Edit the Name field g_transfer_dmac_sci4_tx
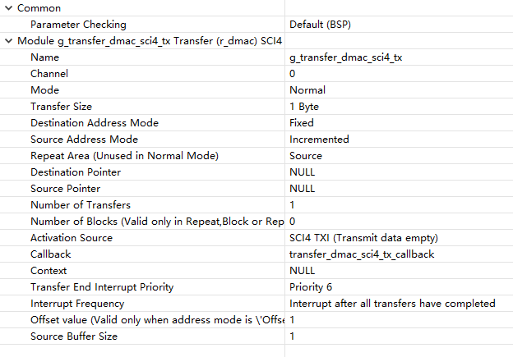 click(x=399, y=57)
